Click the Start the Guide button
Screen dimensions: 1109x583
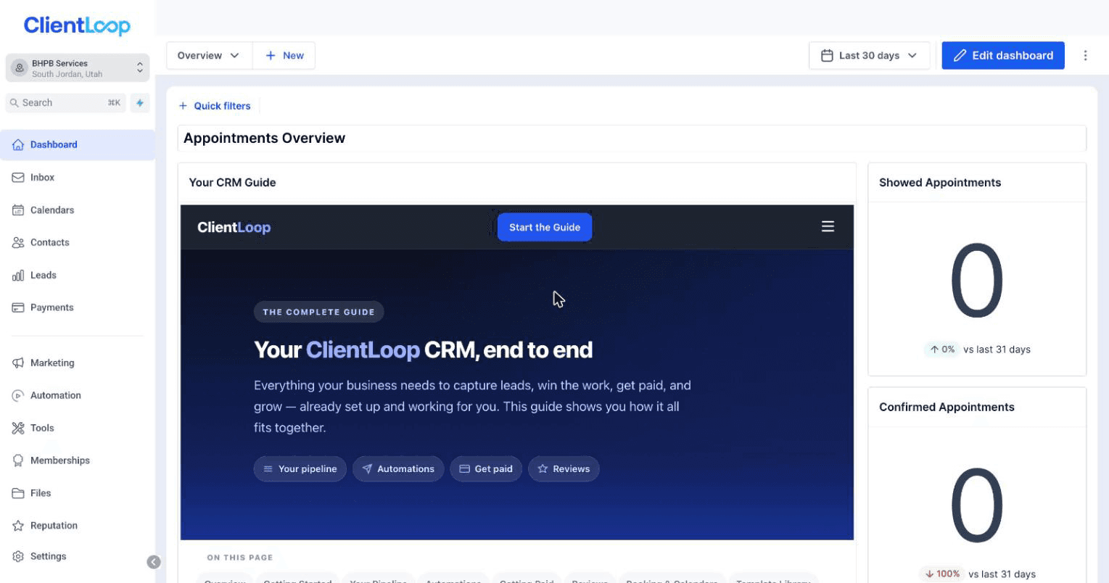(545, 227)
